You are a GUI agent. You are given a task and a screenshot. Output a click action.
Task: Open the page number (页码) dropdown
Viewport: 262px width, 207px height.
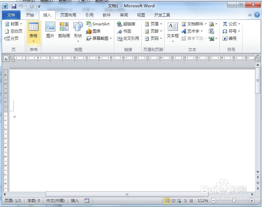pos(154,39)
